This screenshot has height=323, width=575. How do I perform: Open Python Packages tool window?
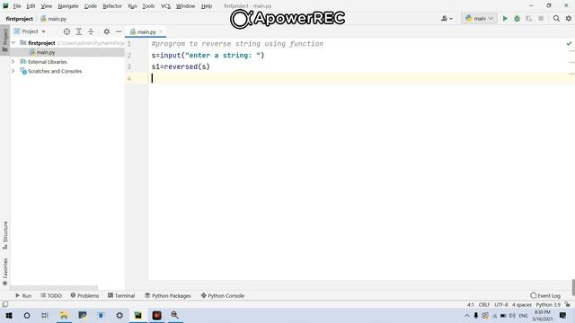[168, 295]
